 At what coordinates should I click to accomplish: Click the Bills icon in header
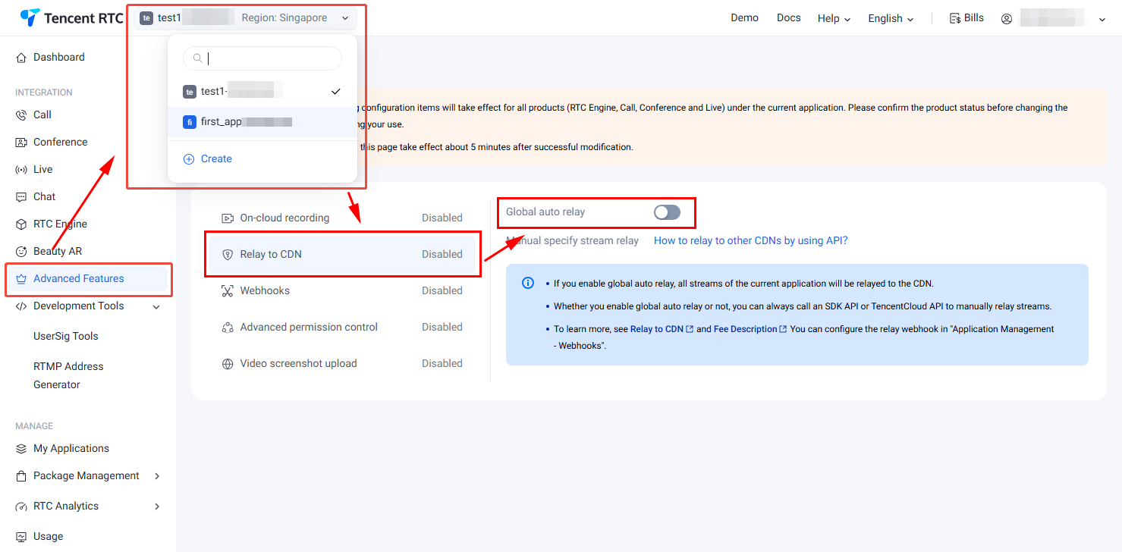pos(955,18)
